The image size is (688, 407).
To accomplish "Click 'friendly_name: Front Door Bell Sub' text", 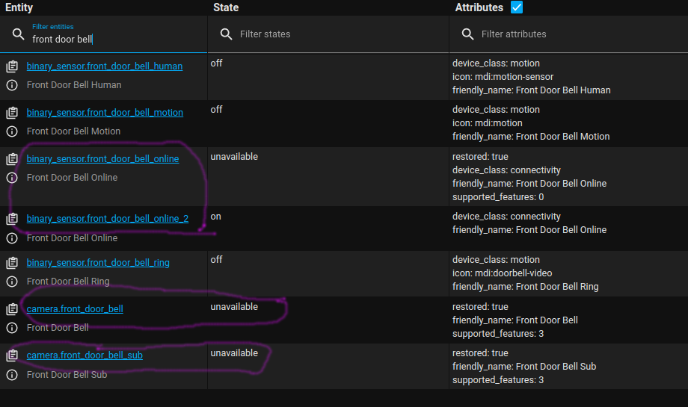I will click(524, 367).
